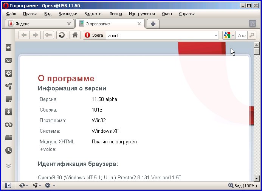This screenshot has height=191, width=262.
Task: Click the Win32 platform value
Action: pyautogui.click(x=99, y=120)
